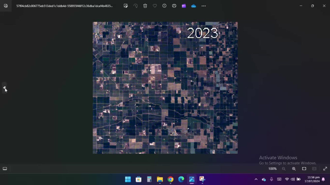Open Clipchamp purple icon in toolbar

click(x=184, y=6)
